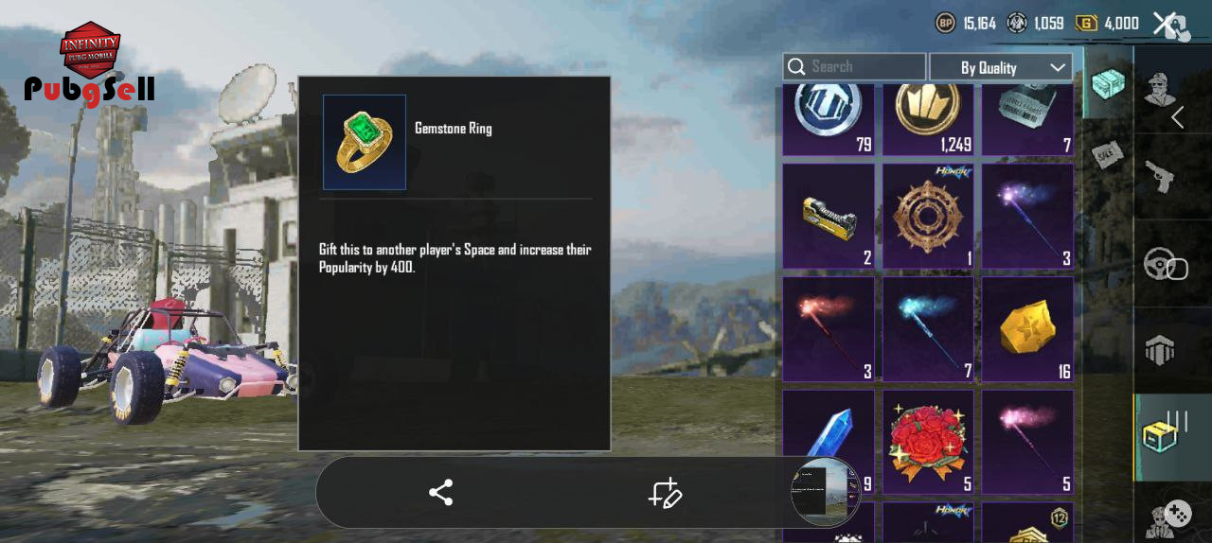Click the inventory Search field

tap(854, 66)
